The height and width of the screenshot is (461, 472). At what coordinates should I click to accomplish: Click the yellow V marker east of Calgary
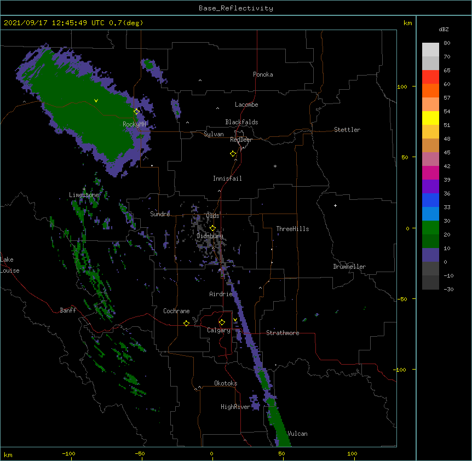pos(235,320)
